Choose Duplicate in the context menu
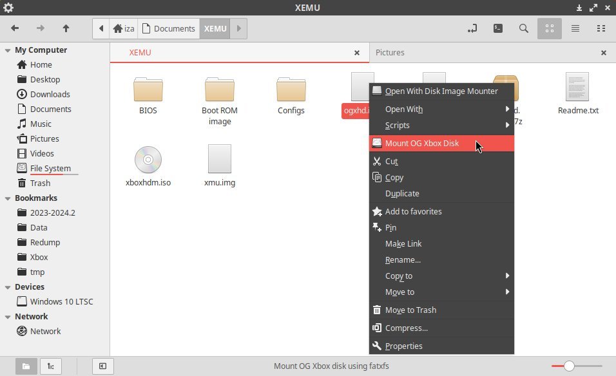The width and height of the screenshot is (616, 376). coord(441,194)
